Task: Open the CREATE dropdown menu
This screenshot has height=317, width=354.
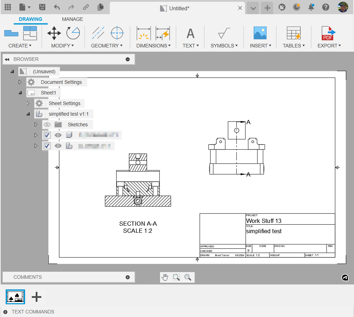Action: point(20,45)
